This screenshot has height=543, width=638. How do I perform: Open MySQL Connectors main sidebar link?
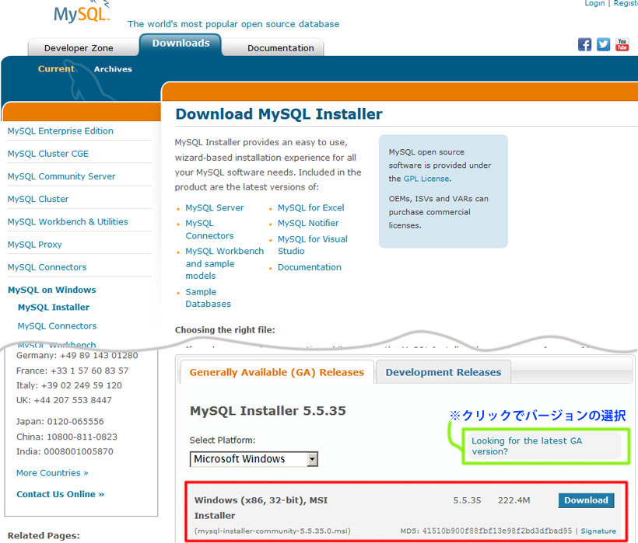pyautogui.click(x=47, y=267)
